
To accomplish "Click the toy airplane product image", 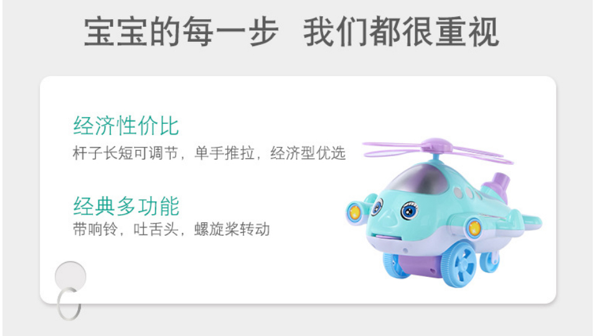I will 443,212.
